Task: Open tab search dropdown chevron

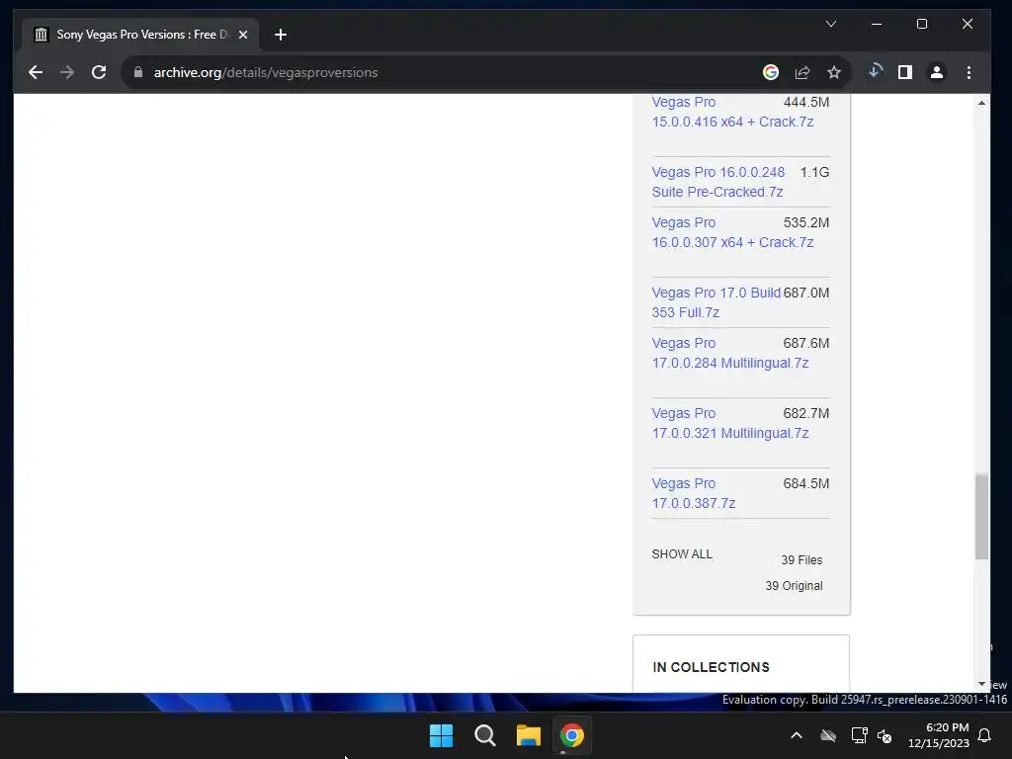Action: (831, 24)
